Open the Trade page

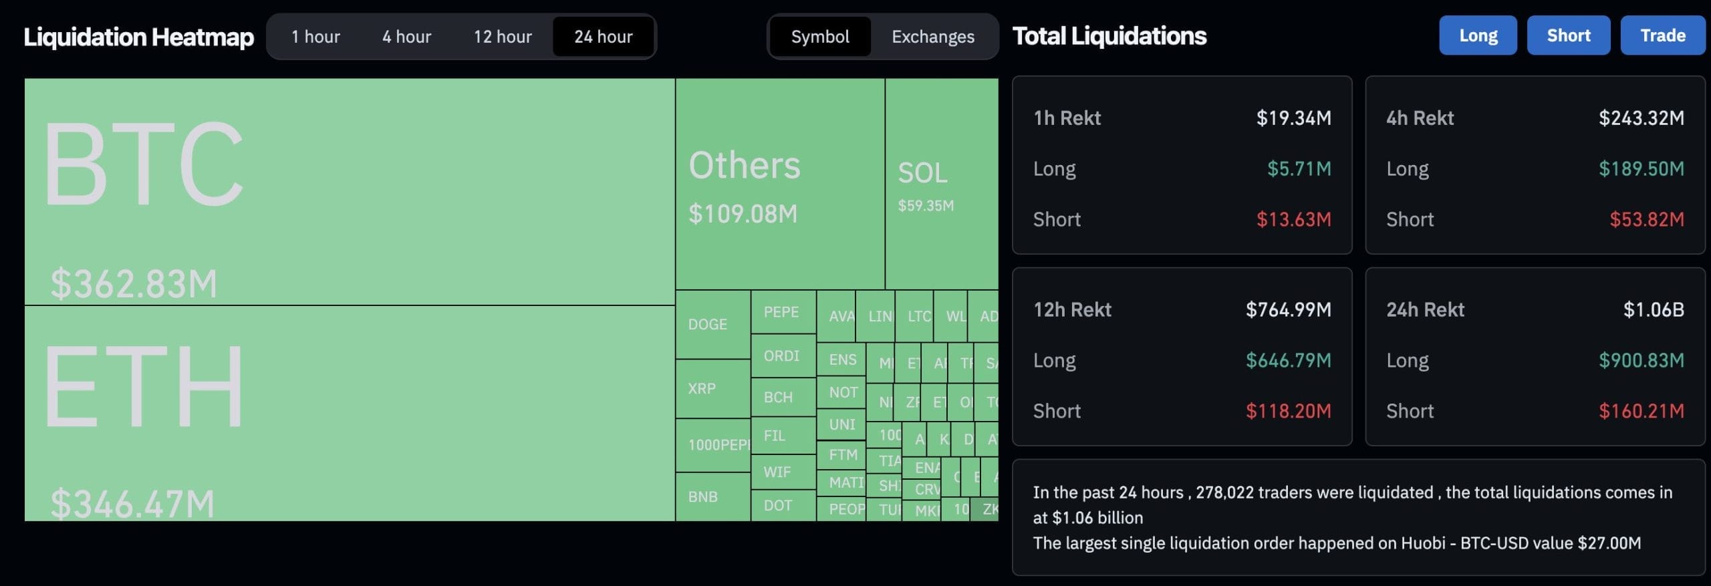tap(1662, 35)
